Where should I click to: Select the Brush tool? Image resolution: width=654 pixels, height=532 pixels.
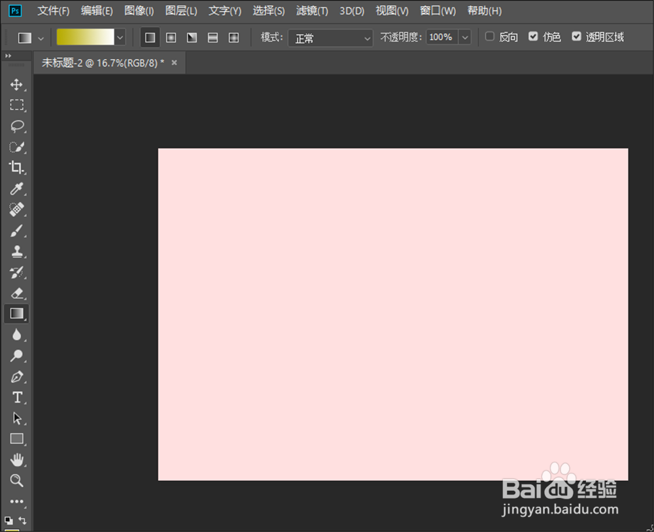(17, 230)
